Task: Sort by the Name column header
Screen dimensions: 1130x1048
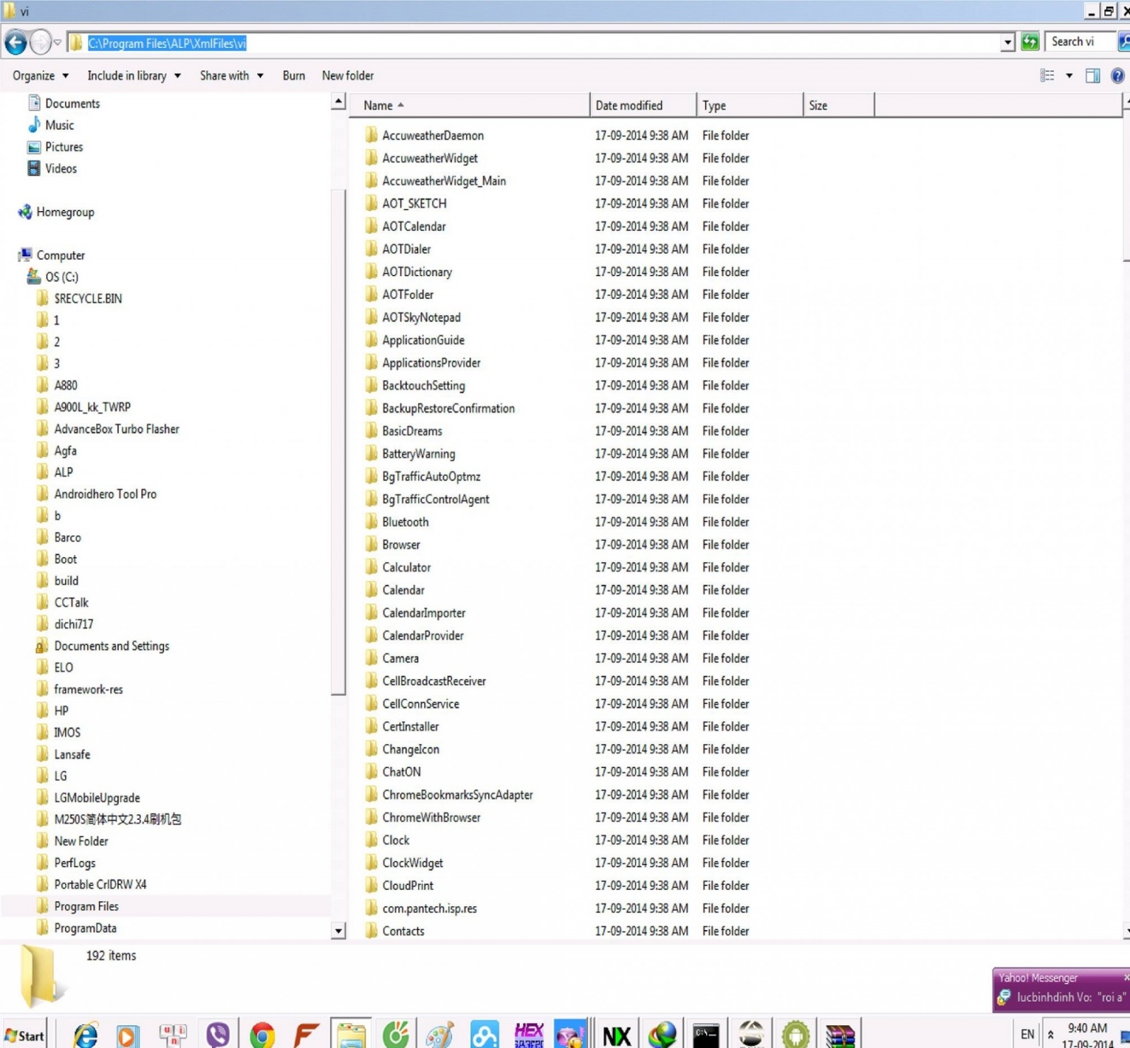Action: click(x=470, y=105)
